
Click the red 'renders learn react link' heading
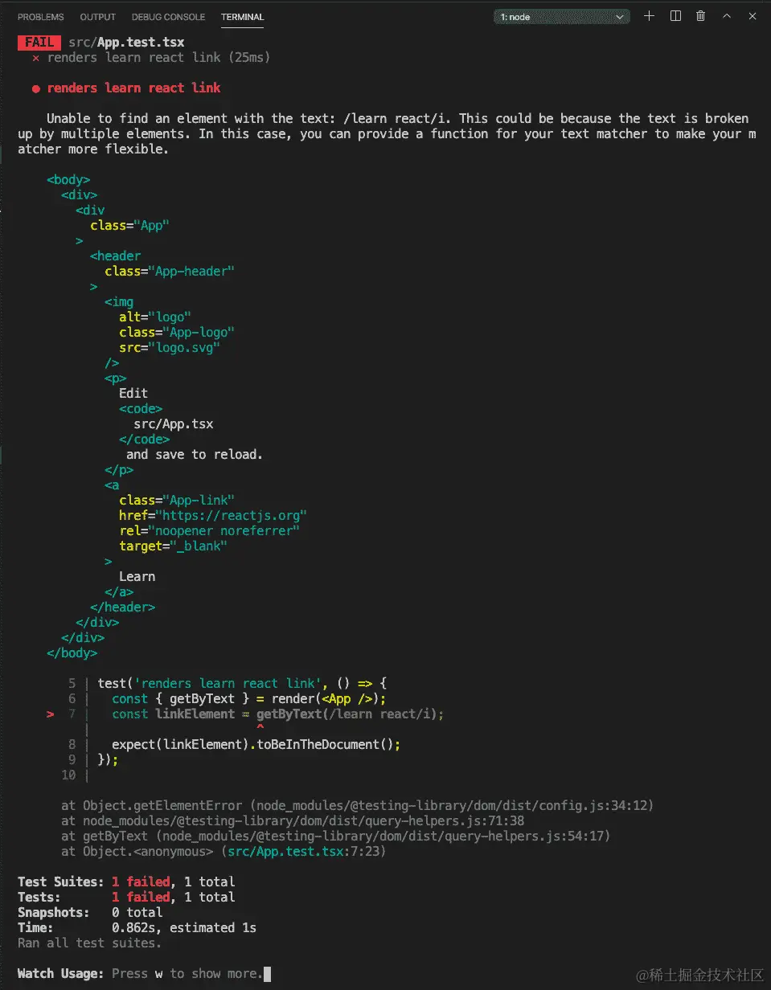133,88
